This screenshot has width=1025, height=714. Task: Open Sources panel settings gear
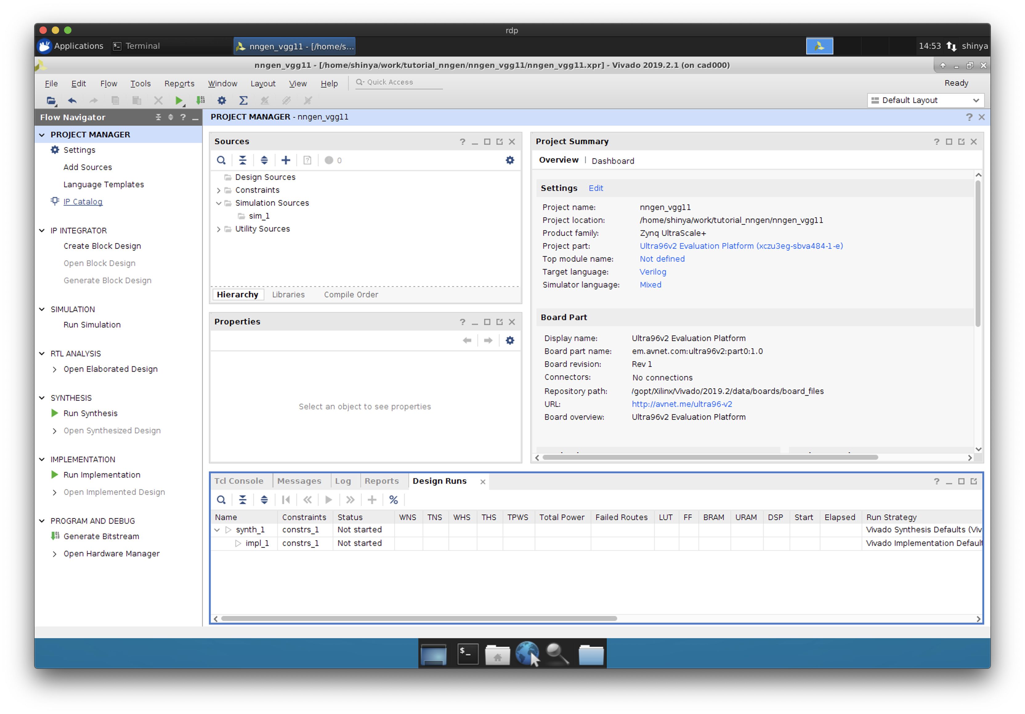point(510,160)
